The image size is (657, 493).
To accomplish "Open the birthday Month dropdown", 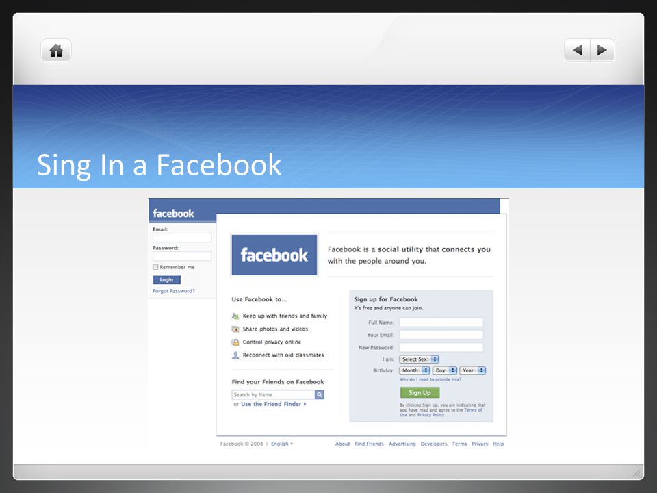I will (x=415, y=370).
